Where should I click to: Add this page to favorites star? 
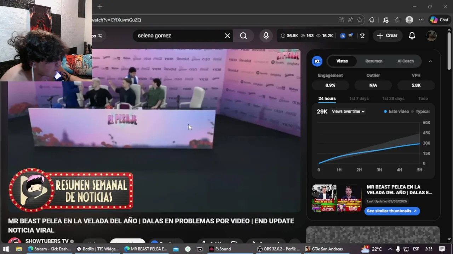[360, 20]
